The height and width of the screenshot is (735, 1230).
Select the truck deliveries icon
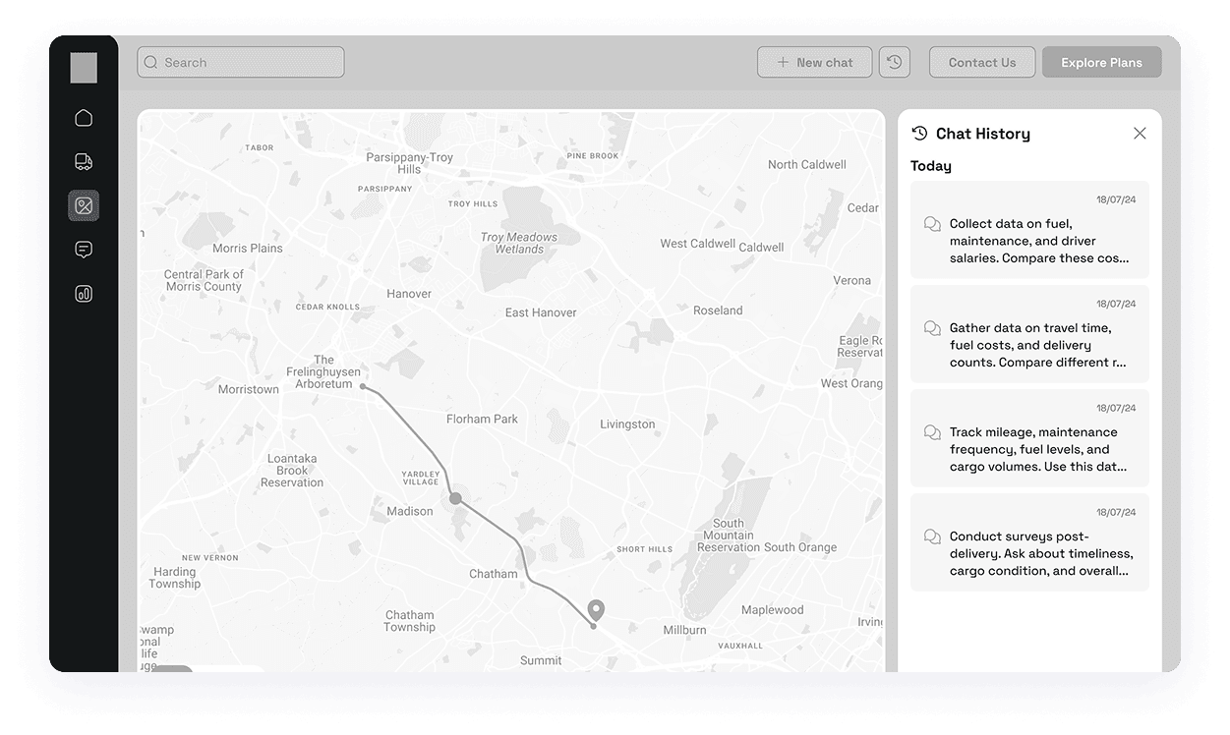tap(84, 161)
